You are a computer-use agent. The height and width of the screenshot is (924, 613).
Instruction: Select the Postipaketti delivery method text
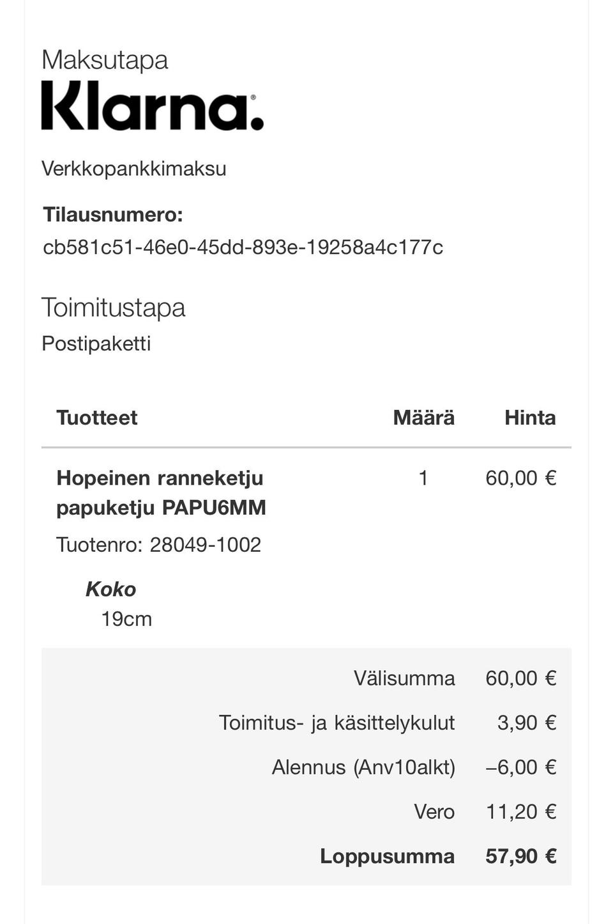tap(96, 344)
